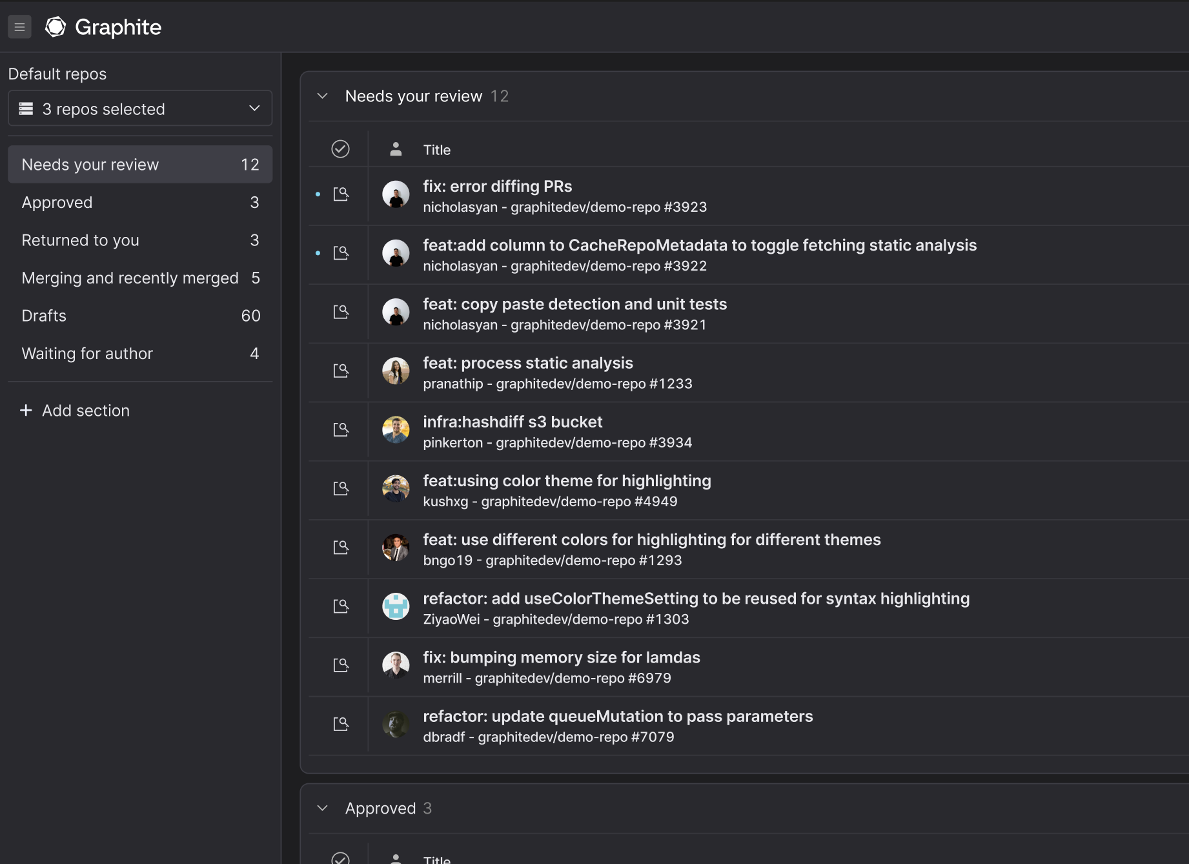Click the Title column header
The width and height of the screenshot is (1189, 864).
437,150
